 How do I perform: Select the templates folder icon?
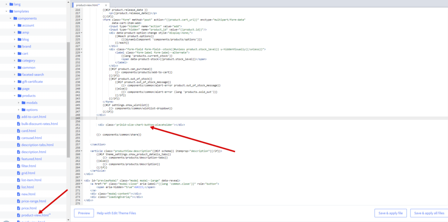[11, 11]
